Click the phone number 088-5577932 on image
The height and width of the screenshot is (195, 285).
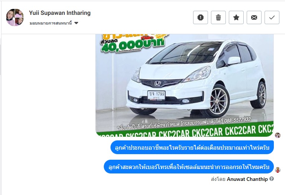237,120
